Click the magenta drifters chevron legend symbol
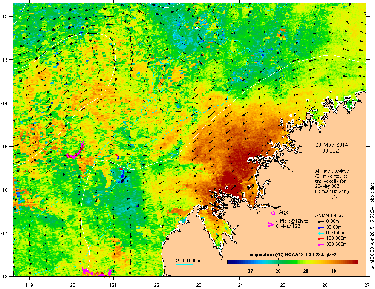The height and width of the screenshot is (289, 375). (270, 224)
